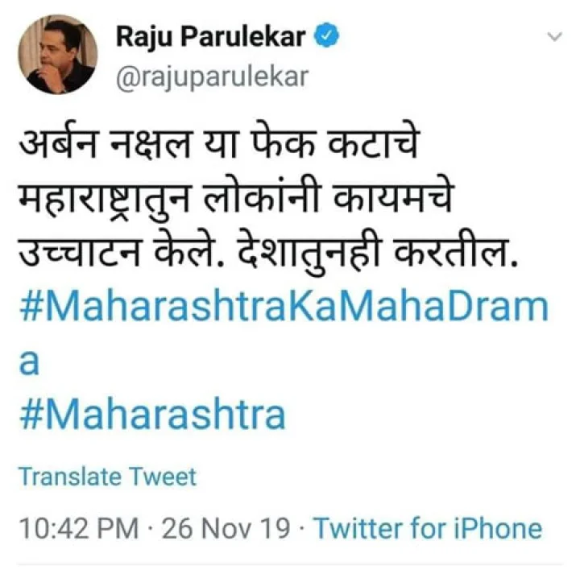Click the 10:42 PM timestamp
This screenshot has width=580, height=570.
pyautogui.click(x=78, y=528)
